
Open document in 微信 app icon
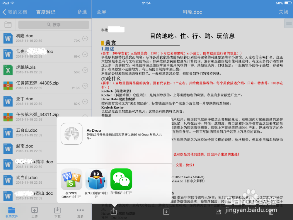pyautogui.click(x=121, y=179)
